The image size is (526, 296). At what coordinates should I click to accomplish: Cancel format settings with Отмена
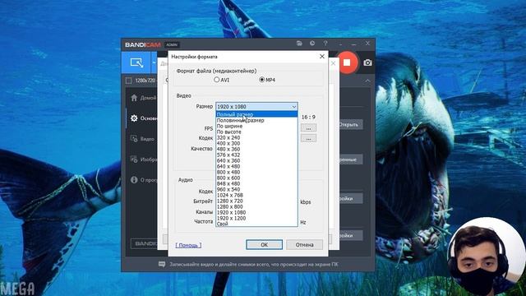pyautogui.click(x=304, y=245)
